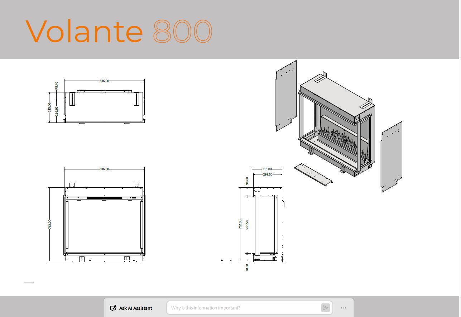Open the ellipsis more-options menu
Screen dimensions: 461x317
click(x=344, y=308)
